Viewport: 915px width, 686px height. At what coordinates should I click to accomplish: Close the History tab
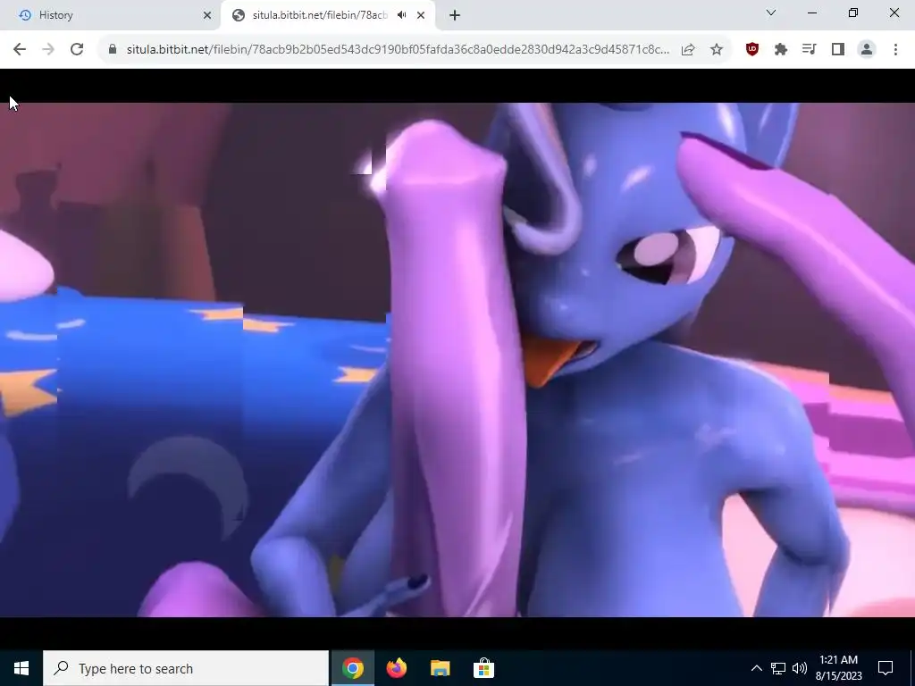pos(207,15)
